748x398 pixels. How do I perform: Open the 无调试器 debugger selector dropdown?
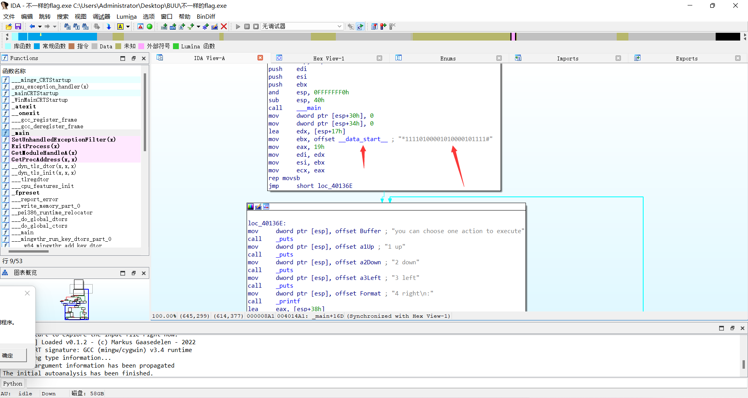click(x=302, y=27)
